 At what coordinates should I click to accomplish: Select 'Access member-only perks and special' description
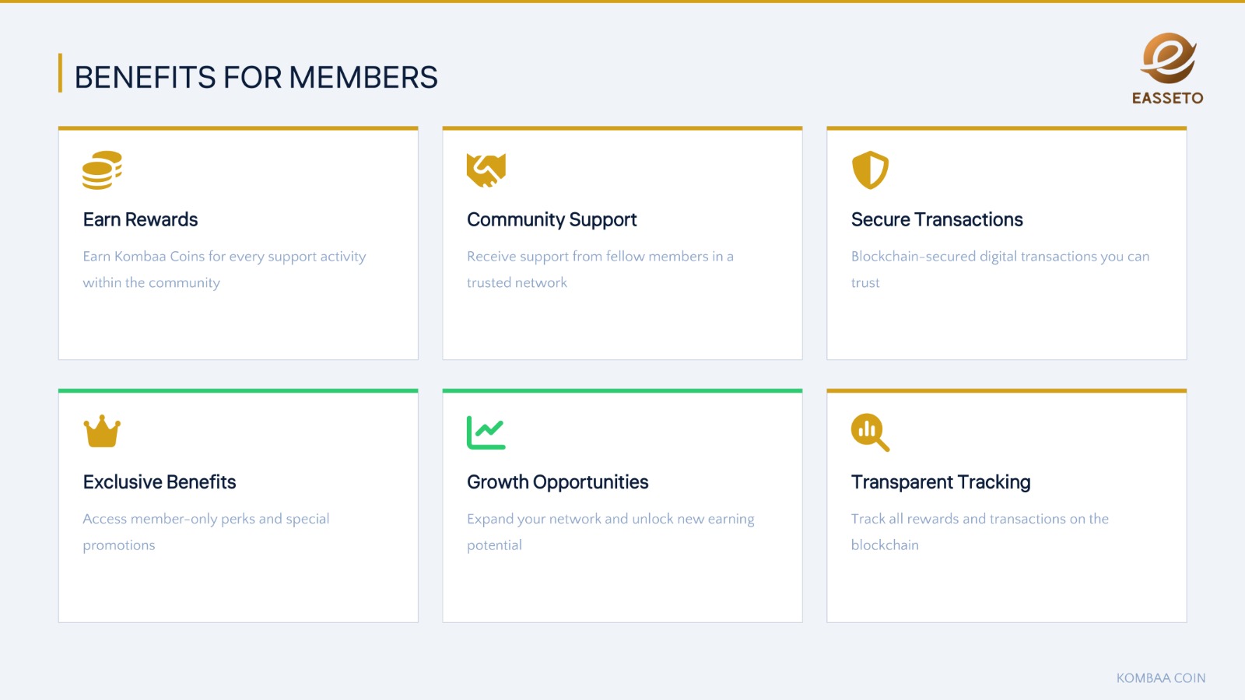click(206, 519)
